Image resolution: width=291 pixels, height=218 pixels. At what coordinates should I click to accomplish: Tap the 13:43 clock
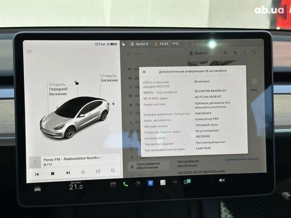(x=164, y=44)
